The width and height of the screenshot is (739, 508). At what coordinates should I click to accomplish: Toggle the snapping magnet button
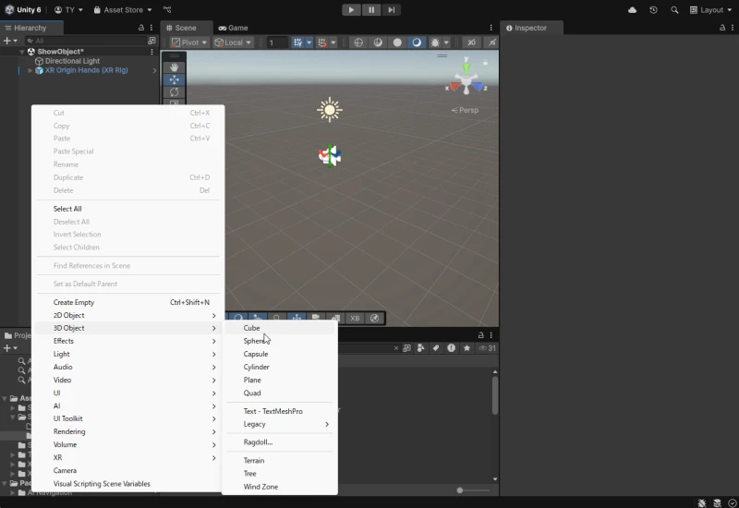click(321, 42)
